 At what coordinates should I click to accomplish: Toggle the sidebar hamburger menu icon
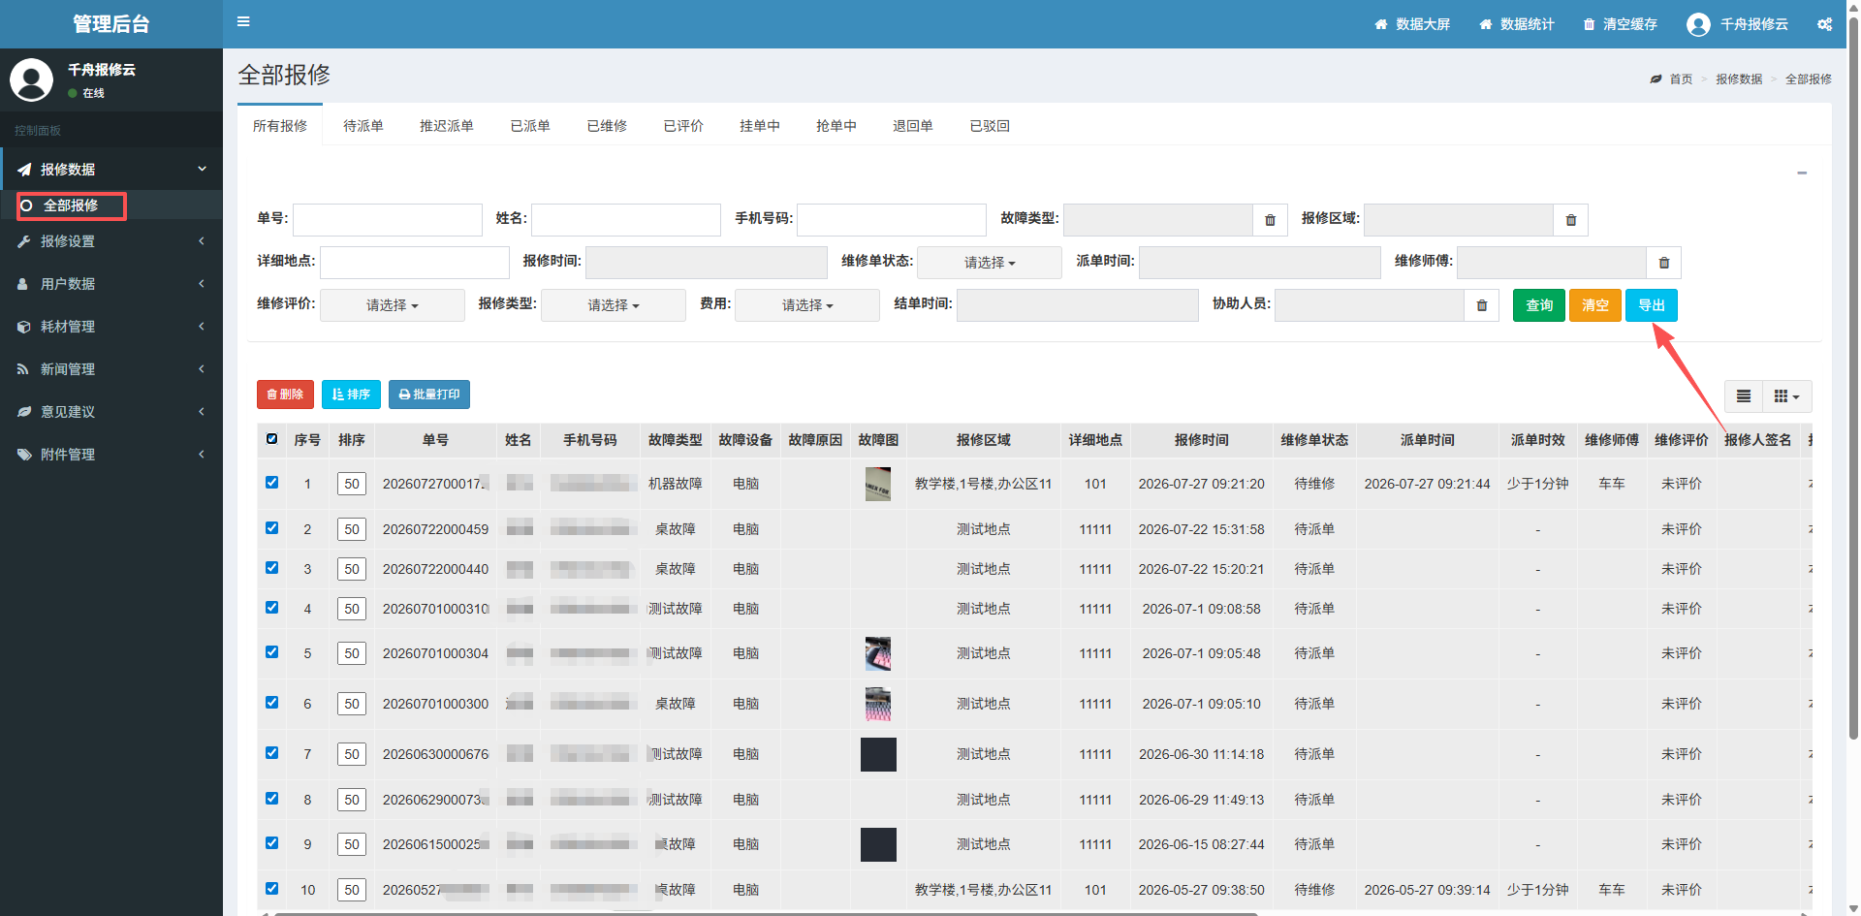(x=243, y=22)
